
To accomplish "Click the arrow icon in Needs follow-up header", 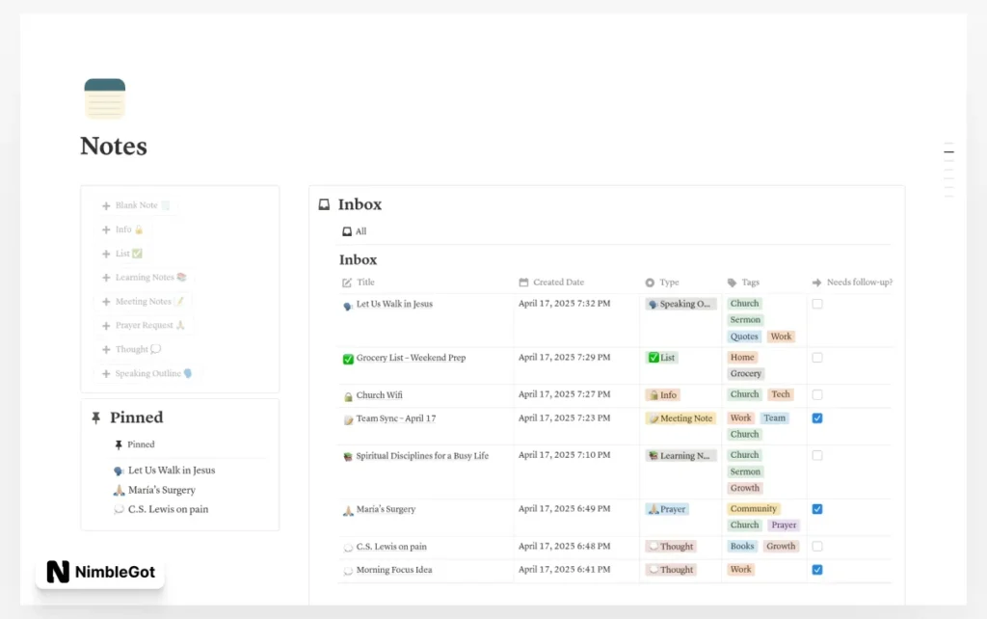I will [x=817, y=283].
